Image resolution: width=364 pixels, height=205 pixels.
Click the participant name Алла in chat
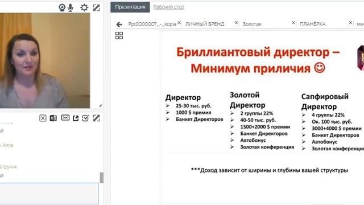pyautogui.click(x=8, y=145)
